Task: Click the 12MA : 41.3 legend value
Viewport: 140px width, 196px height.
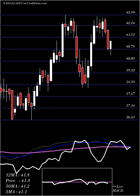Action: click(x=17, y=175)
